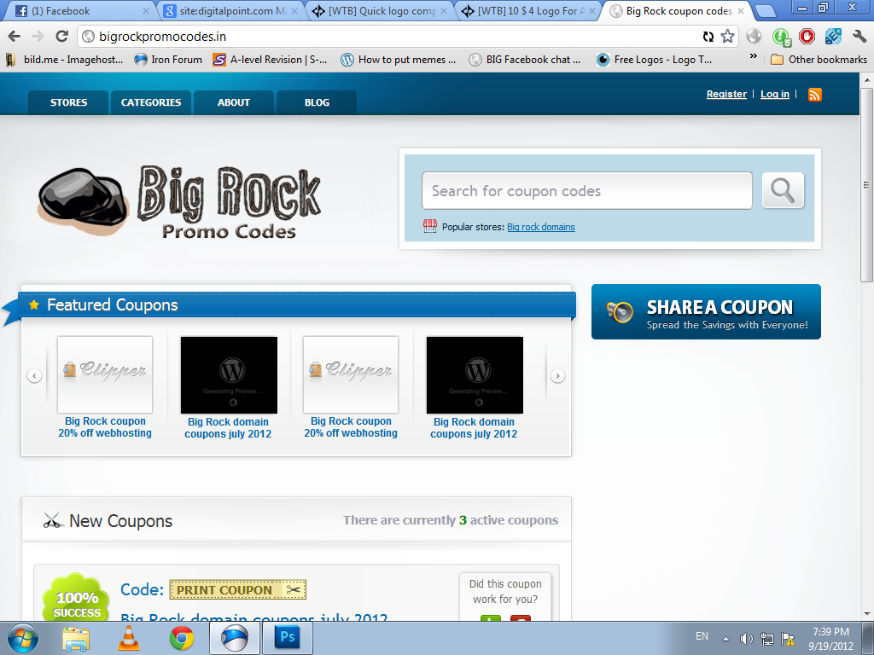This screenshot has width=874, height=655.
Task: Switch to the WTB 10 $ 4 Logo tab
Action: (x=527, y=11)
